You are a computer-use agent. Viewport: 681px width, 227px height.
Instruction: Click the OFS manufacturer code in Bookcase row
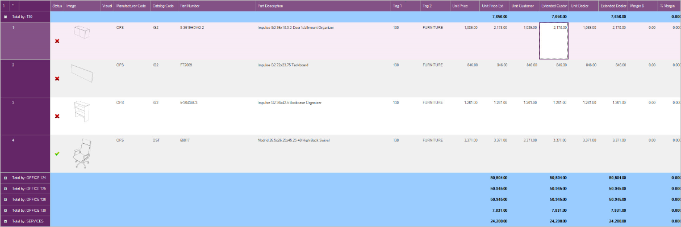120,102
